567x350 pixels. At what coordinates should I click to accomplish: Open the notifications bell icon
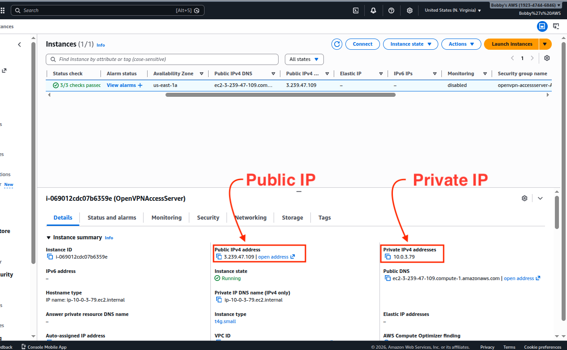point(373,10)
